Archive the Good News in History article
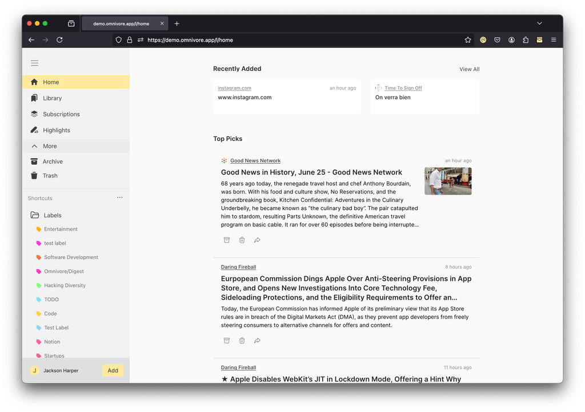Viewport: 585px width, 412px height. (x=226, y=240)
